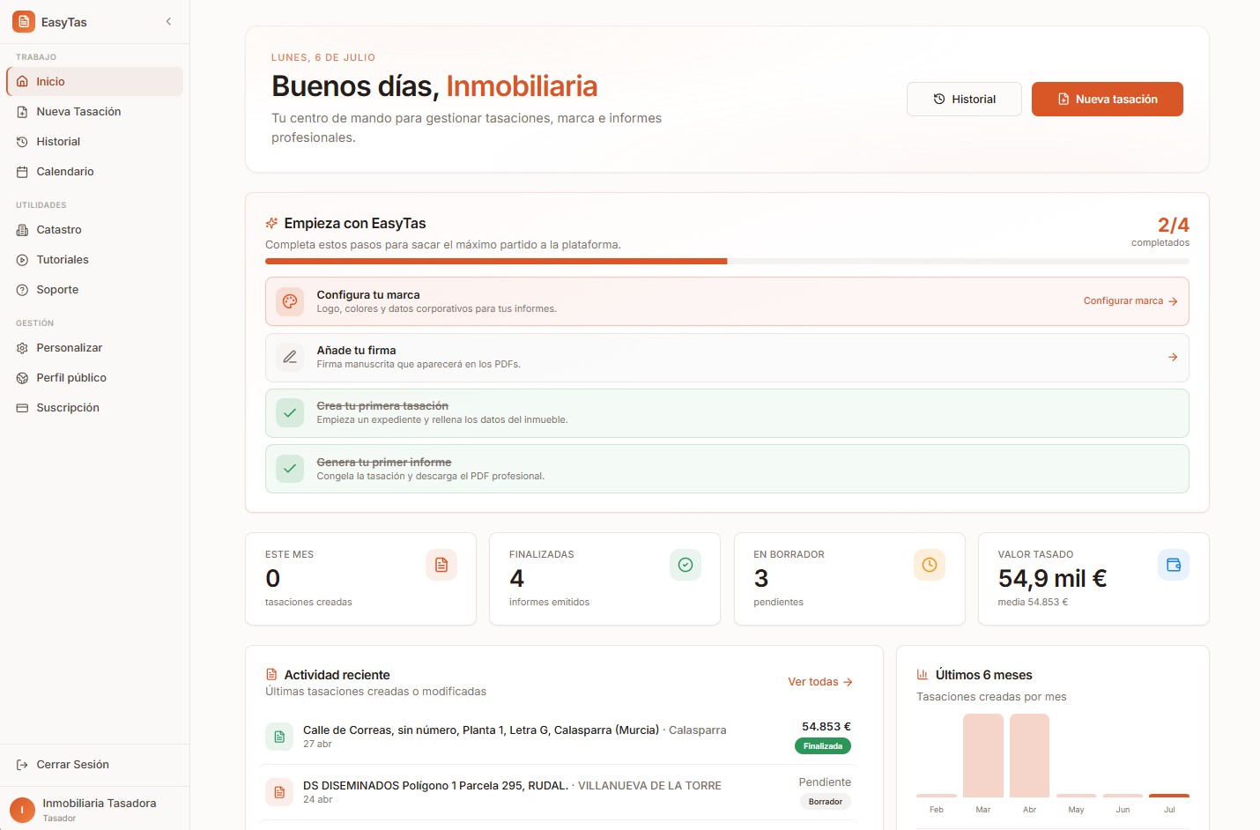
Task: Click the Ver todas link
Action: tap(820, 682)
